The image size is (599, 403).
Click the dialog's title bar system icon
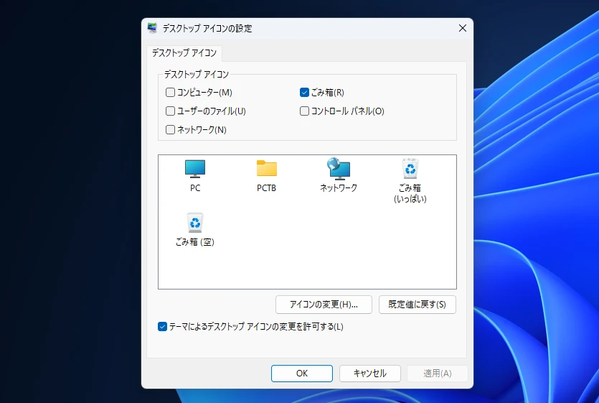pos(153,29)
